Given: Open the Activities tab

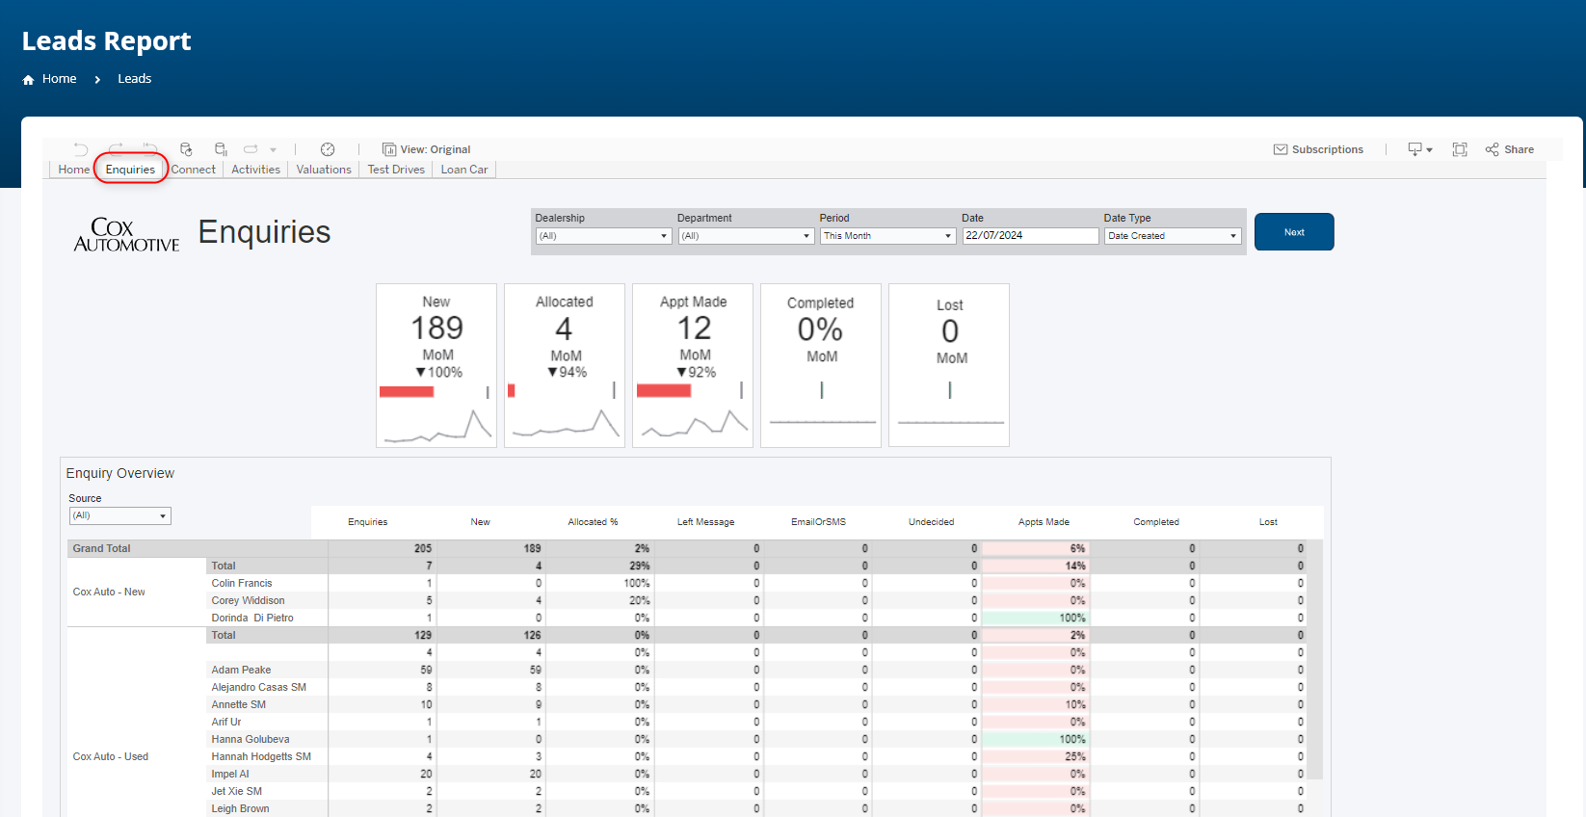Looking at the screenshot, I should tap(256, 170).
